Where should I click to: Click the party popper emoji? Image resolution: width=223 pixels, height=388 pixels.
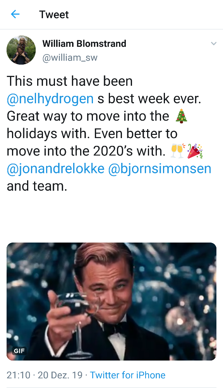[x=196, y=151]
